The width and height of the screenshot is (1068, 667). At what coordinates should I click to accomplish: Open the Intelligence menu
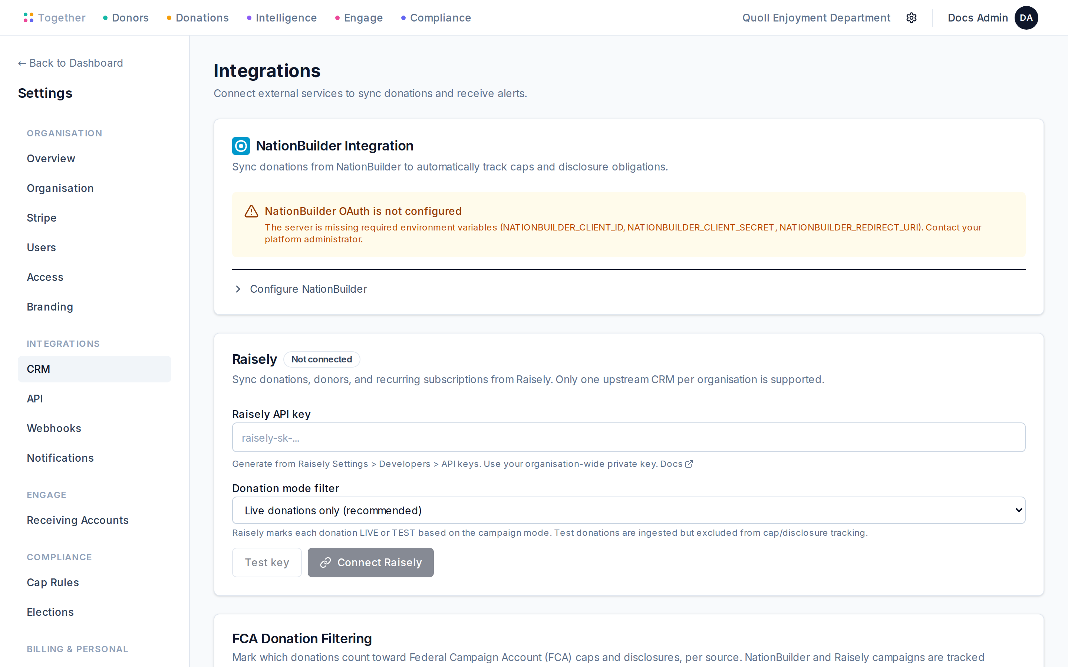pyautogui.click(x=281, y=18)
